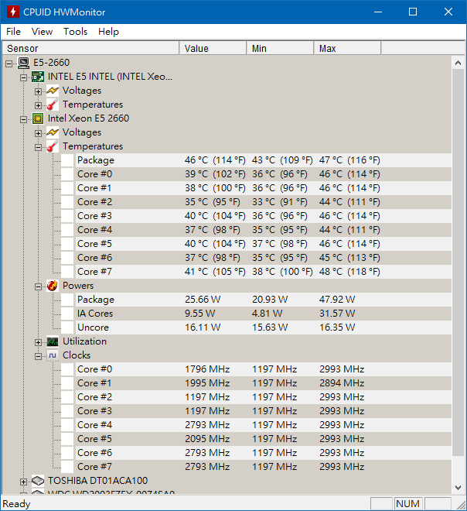Expand Voltages under the INTEL E5 motherboard

pos(38,91)
